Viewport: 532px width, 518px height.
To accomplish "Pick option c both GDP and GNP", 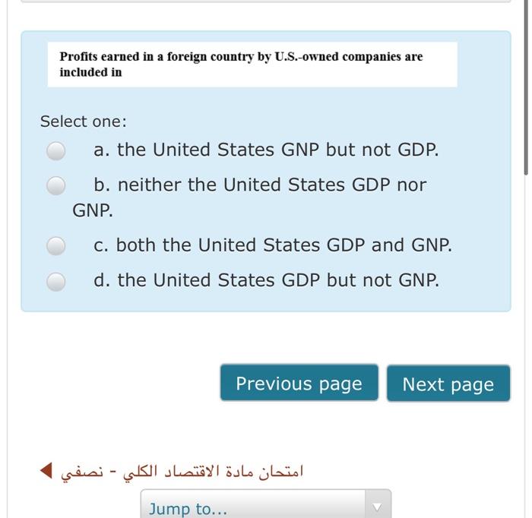I will click(56, 246).
